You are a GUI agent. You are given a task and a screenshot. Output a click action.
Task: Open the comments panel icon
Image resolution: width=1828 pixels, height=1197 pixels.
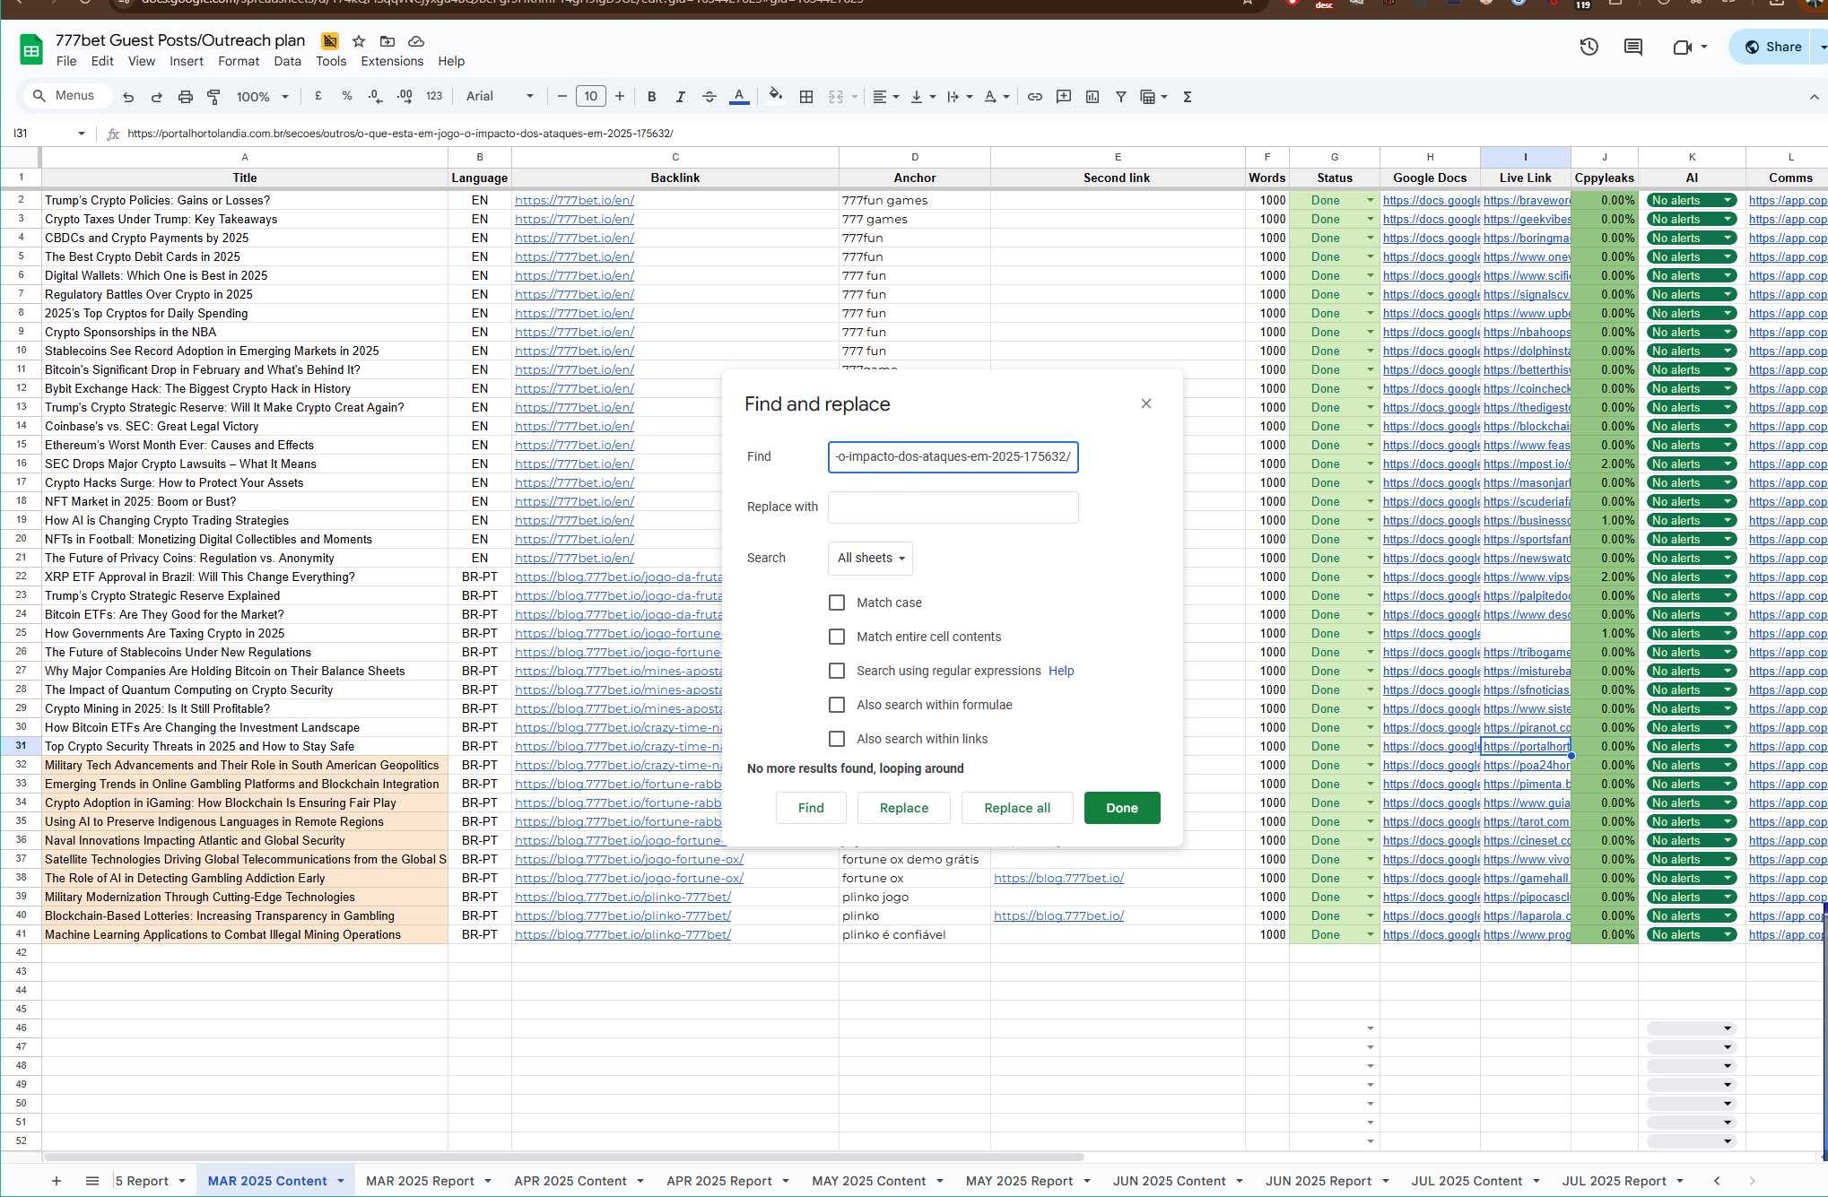[x=1632, y=47]
